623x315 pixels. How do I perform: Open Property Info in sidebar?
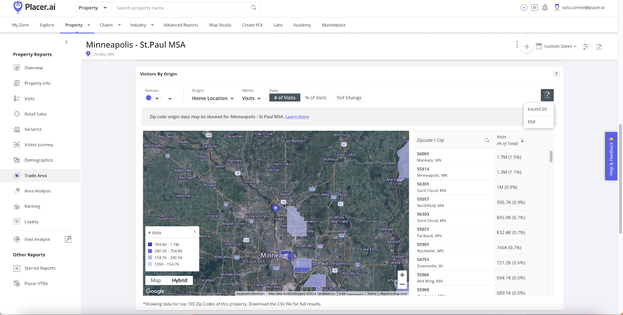(37, 83)
